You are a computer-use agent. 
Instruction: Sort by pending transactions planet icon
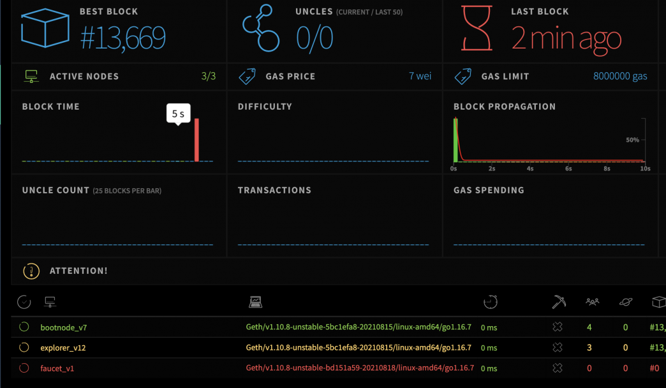(625, 302)
